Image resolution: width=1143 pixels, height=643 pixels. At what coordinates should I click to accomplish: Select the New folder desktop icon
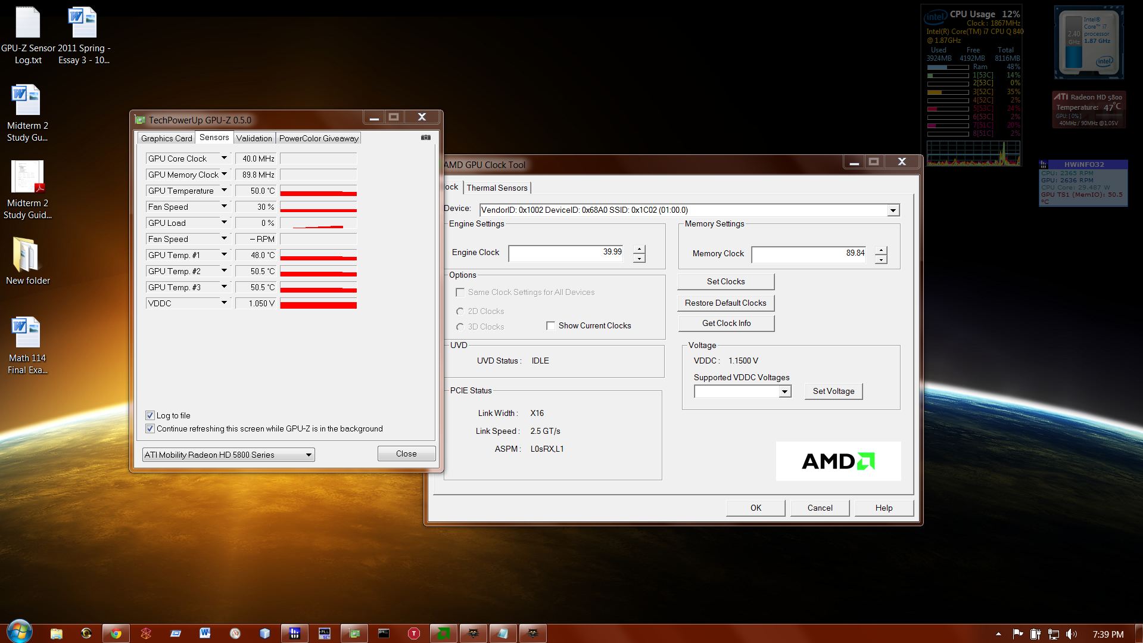[x=27, y=261]
